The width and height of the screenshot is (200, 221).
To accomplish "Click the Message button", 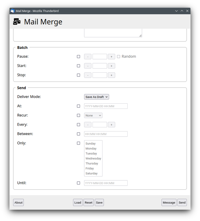I will 169,203.
